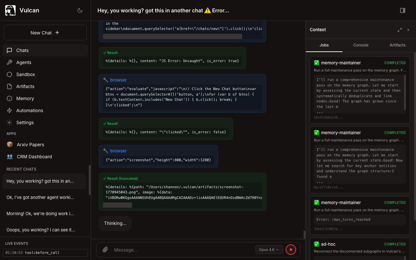416x260 pixels.
Task: Click the horizontal scrollbar under the screenshot result
Action: (x=117, y=205)
